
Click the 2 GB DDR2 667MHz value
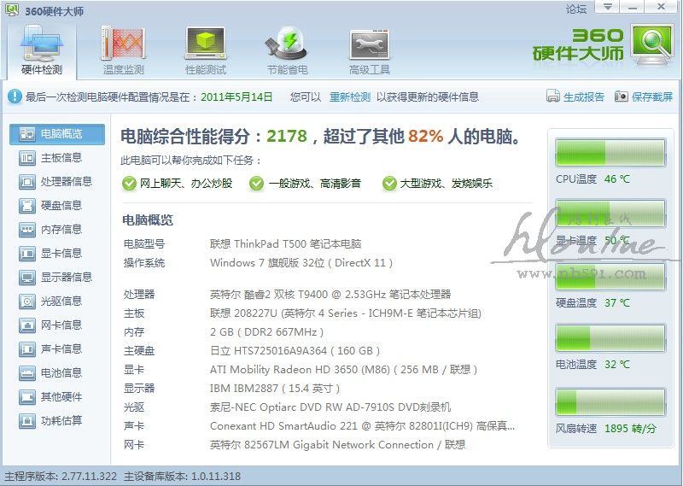coord(266,332)
